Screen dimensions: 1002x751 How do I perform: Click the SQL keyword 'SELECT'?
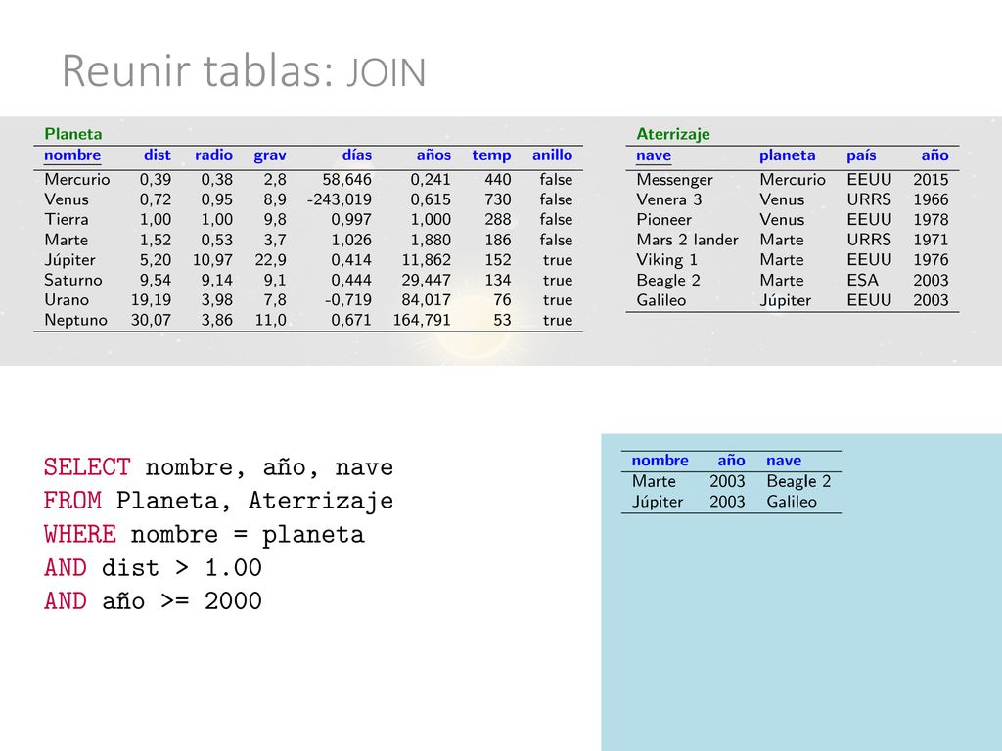87,467
